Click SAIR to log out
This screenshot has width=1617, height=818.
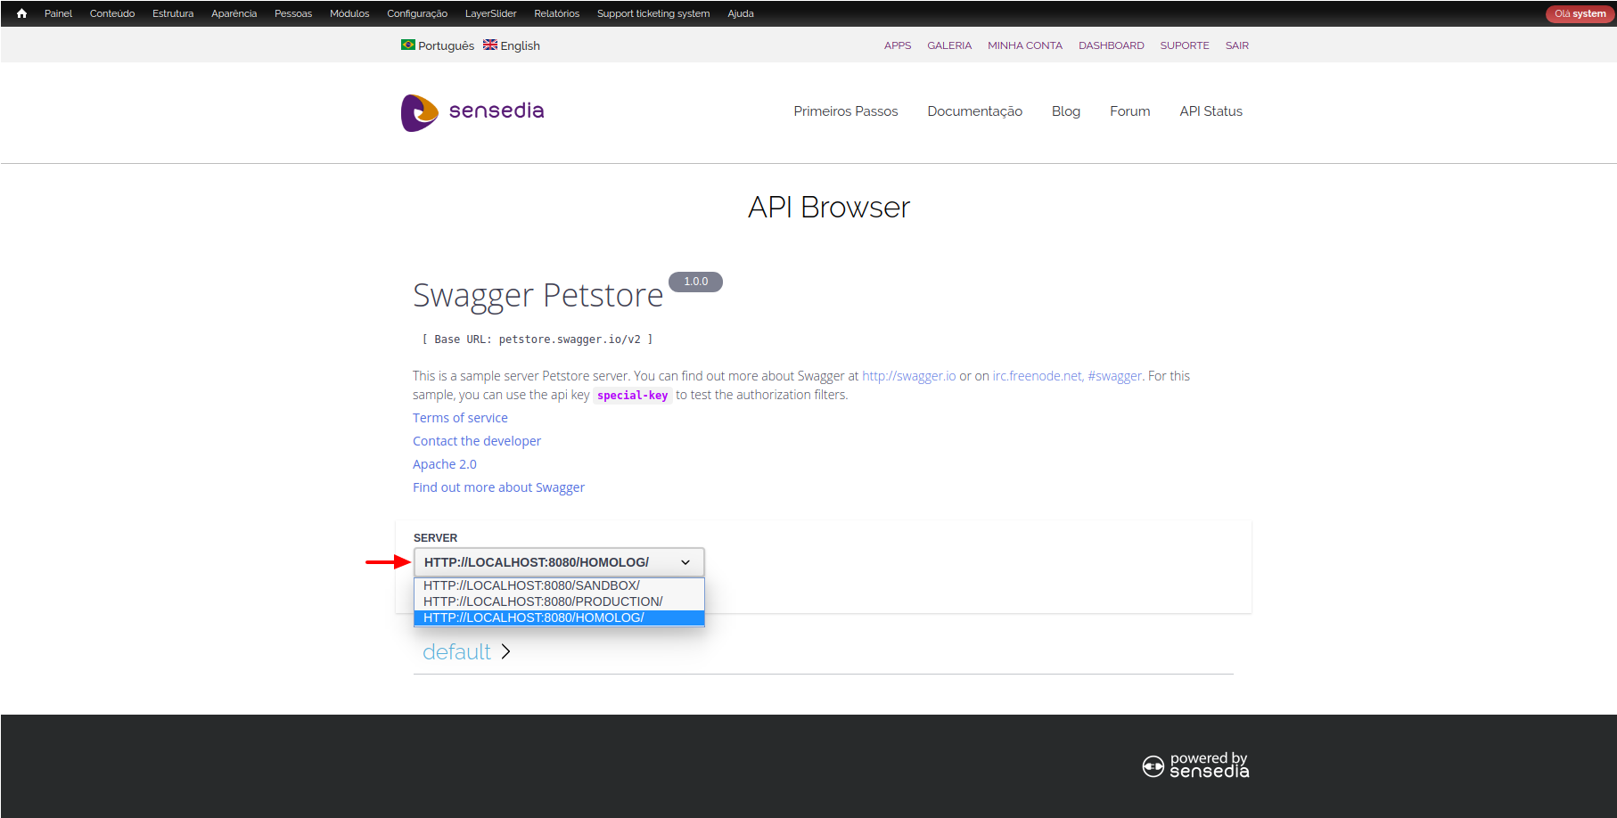point(1236,45)
